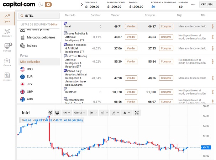
Task: Open the Oferta price type dropdown
Action: (80, 113)
